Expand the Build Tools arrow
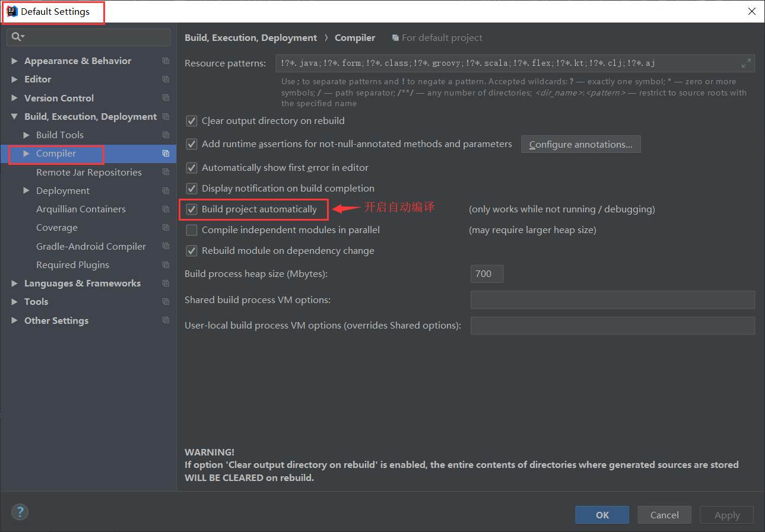765x532 pixels. [x=27, y=135]
